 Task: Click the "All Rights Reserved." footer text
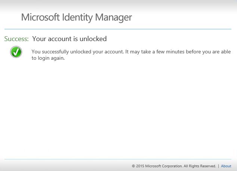click(200, 166)
